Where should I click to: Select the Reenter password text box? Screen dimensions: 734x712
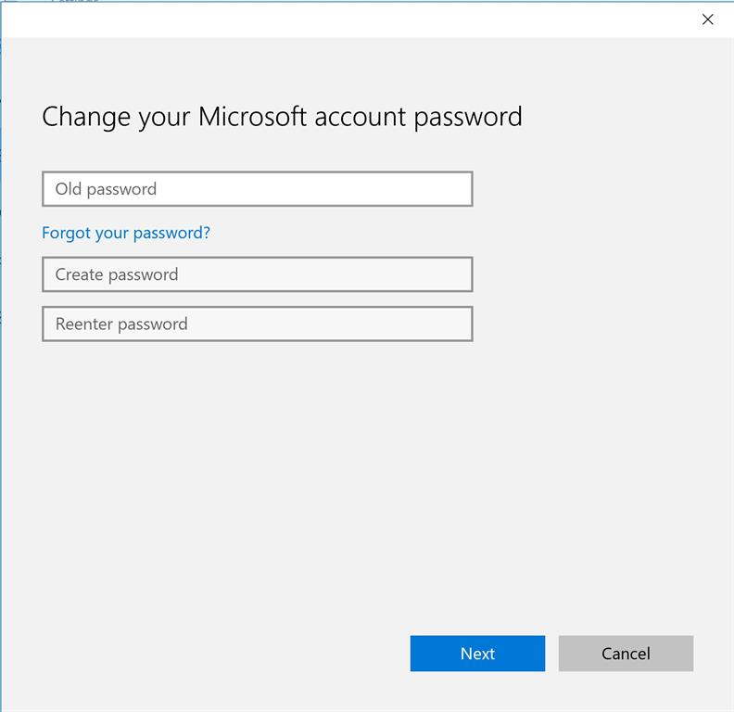click(x=257, y=324)
